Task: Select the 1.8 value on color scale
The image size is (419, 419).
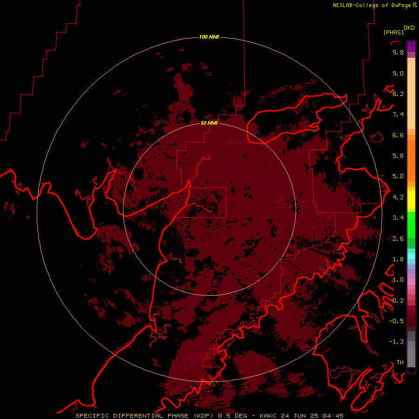Action: click(398, 259)
